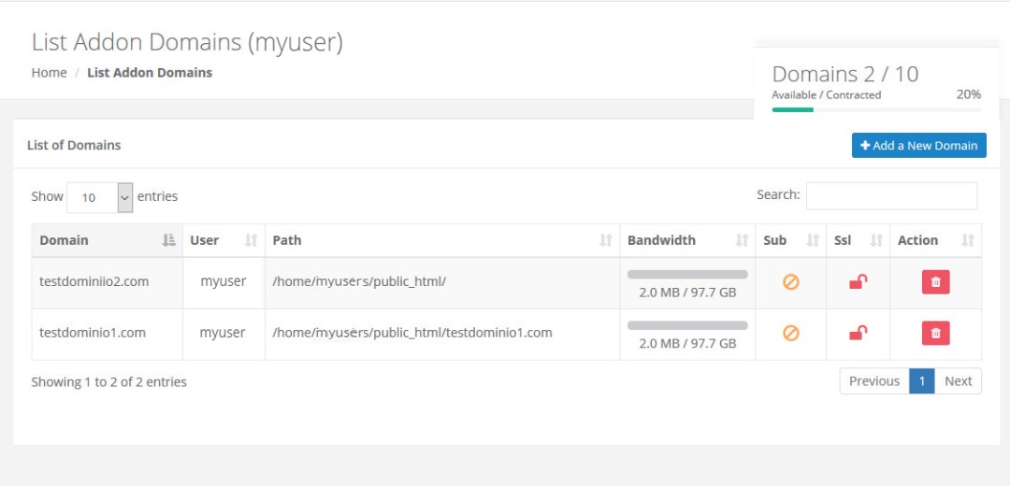Viewport: 1010px width, 486px height.
Task: Select page 1 in pagination
Action: click(922, 381)
